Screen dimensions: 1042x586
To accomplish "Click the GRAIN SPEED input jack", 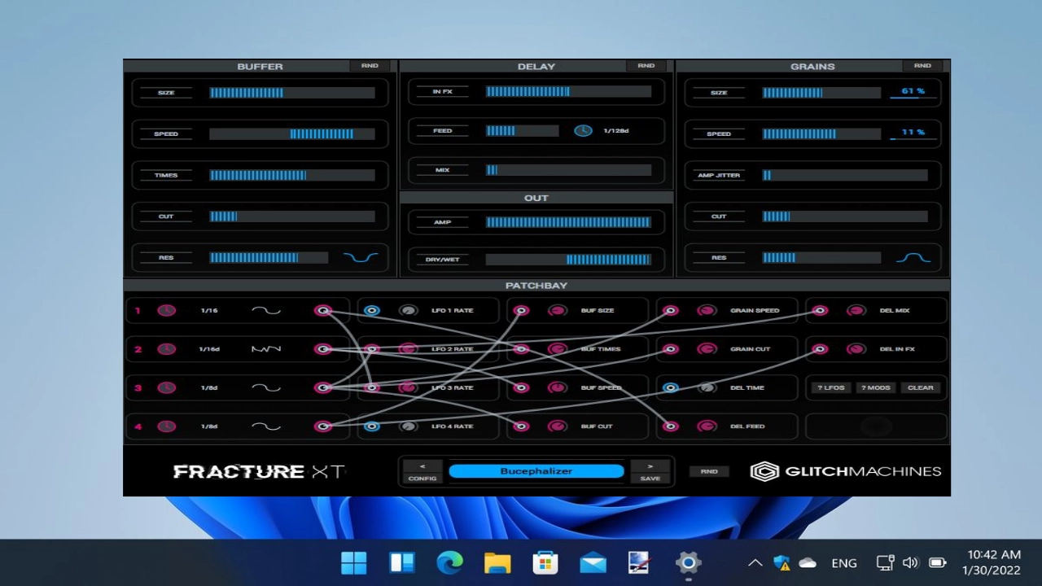I will pyautogui.click(x=670, y=310).
